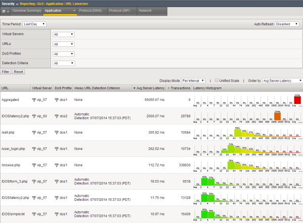Screen dimensions: 303x223
Task: Open the Order by dropdown
Action: [281, 80]
